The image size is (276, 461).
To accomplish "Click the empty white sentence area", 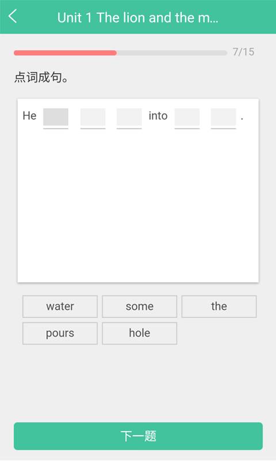I will click(138, 206).
